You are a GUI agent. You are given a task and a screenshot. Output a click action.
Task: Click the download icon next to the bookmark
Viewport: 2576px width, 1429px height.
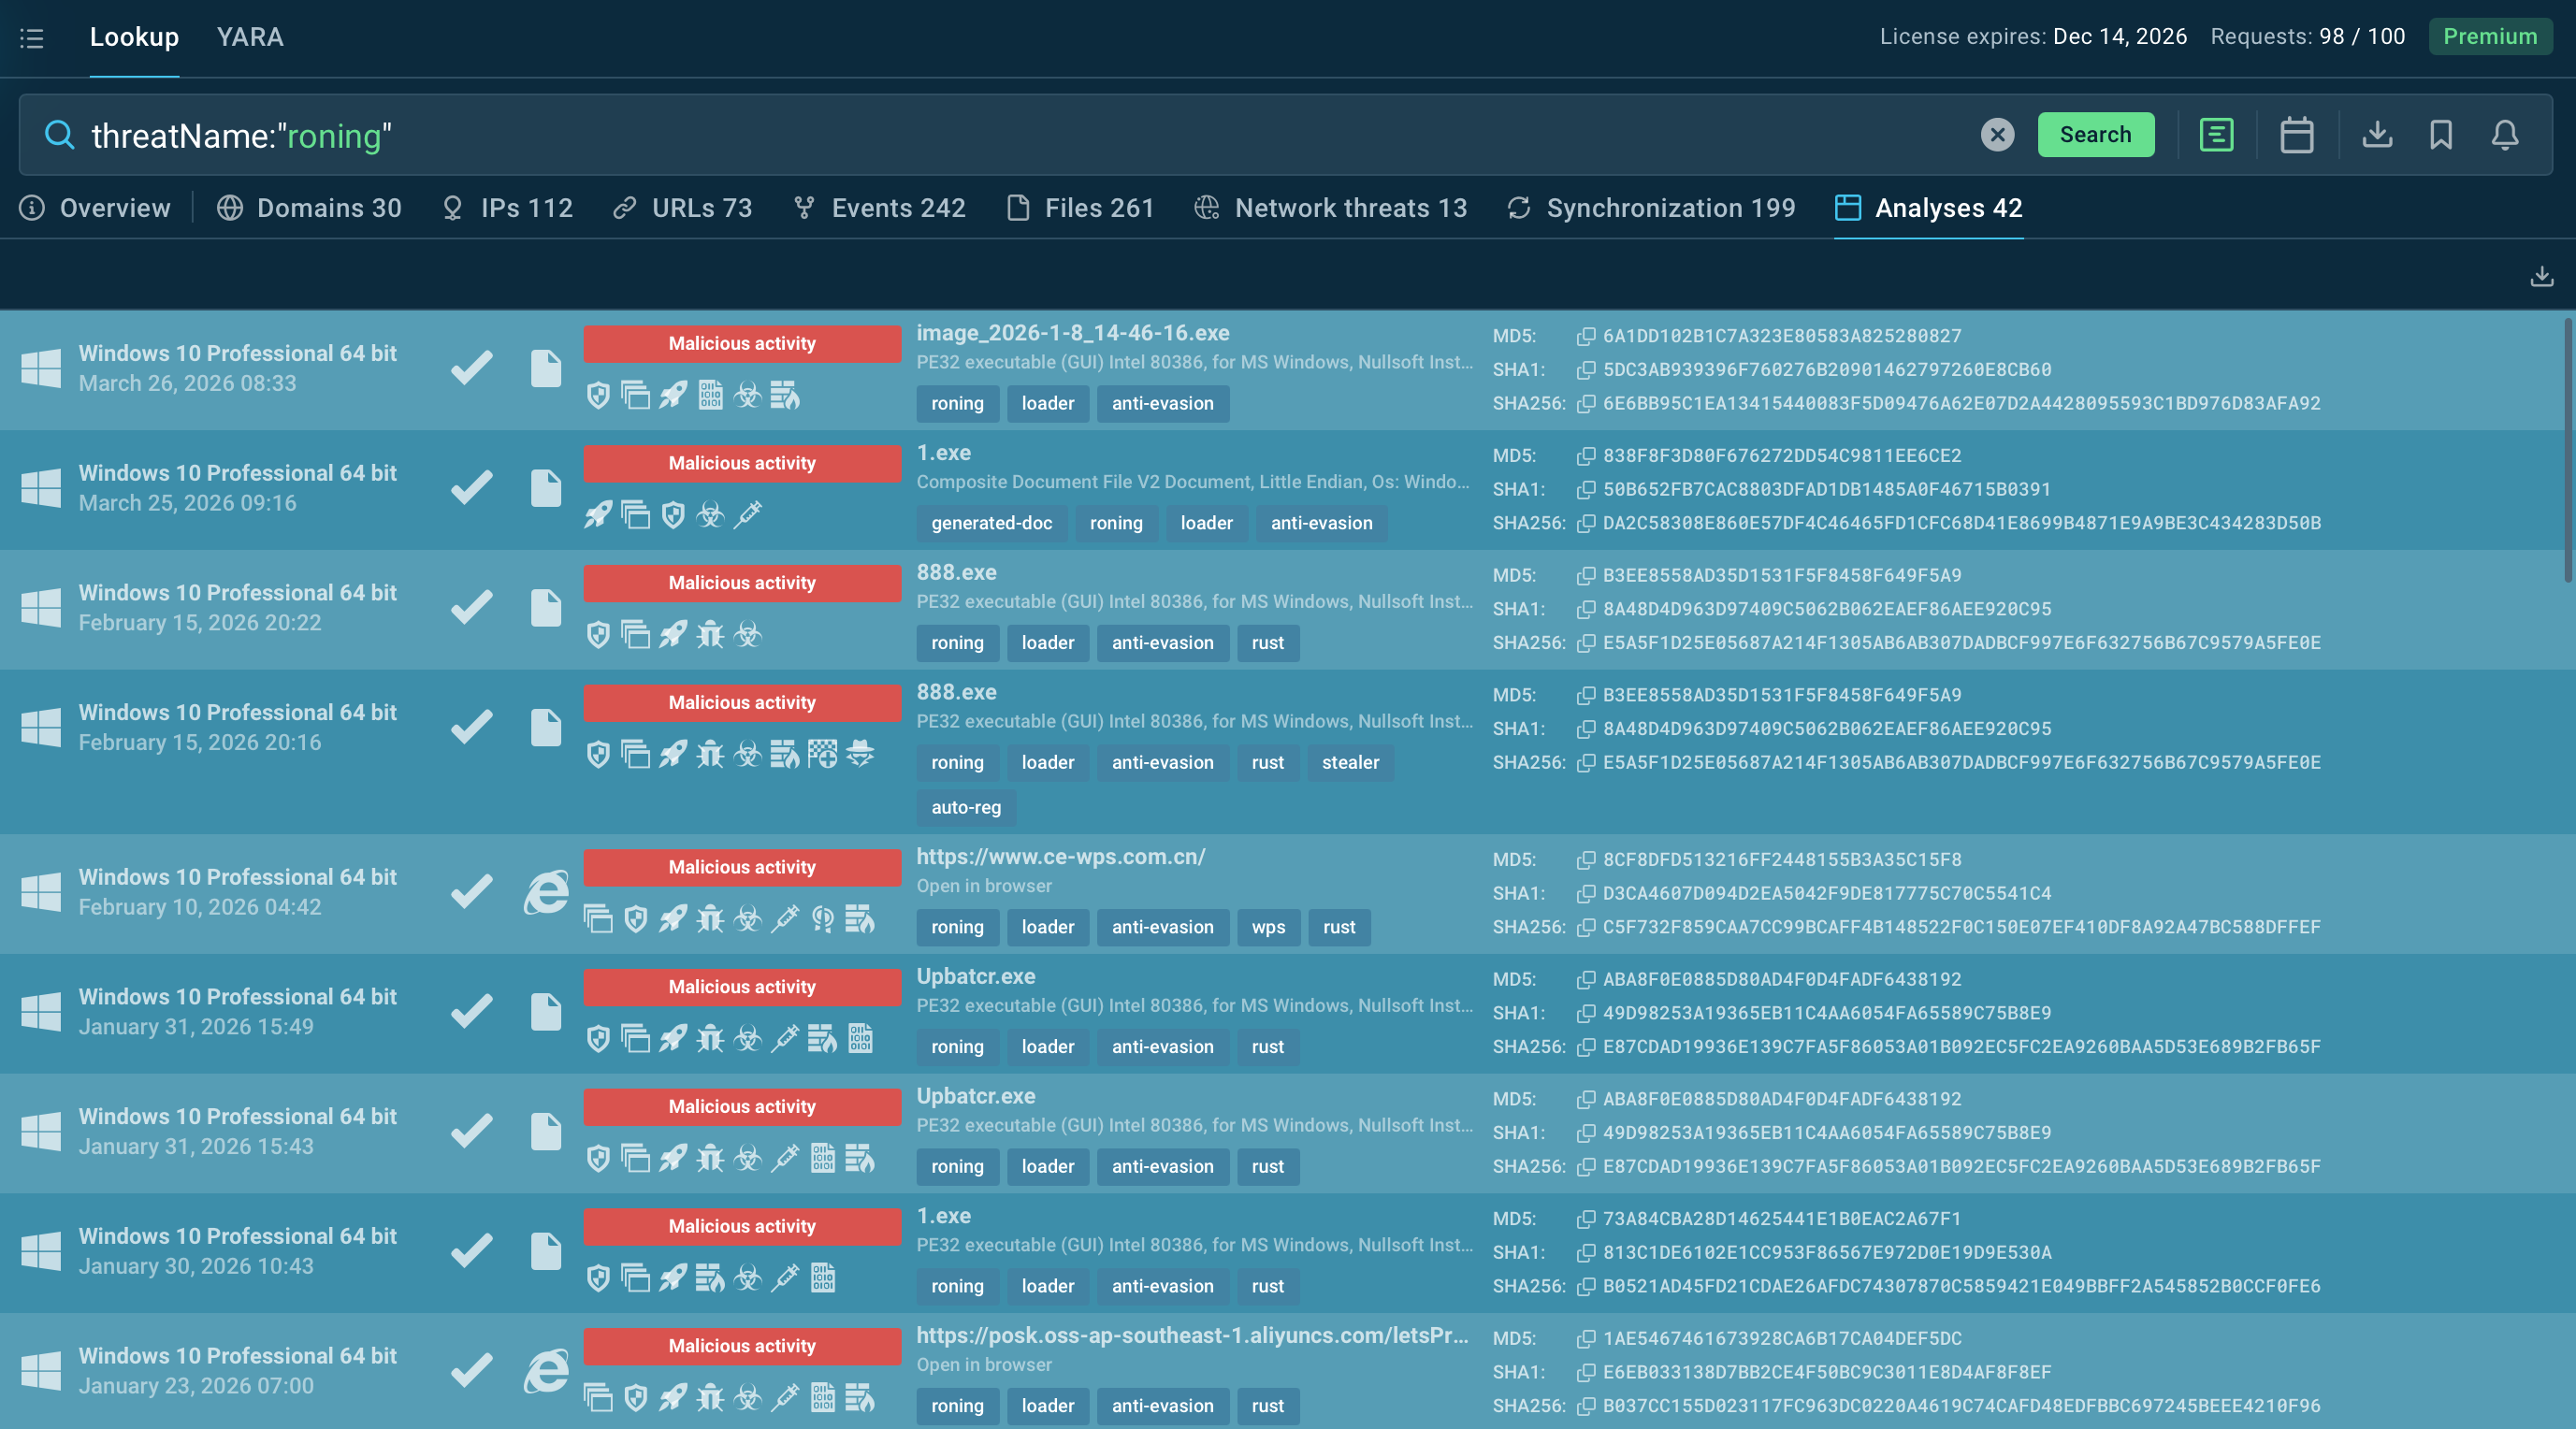tap(2378, 135)
